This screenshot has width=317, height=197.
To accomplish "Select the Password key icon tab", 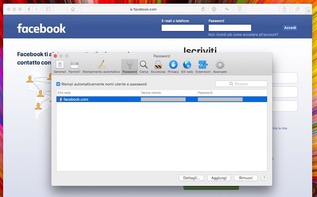I will [x=129, y=67].
